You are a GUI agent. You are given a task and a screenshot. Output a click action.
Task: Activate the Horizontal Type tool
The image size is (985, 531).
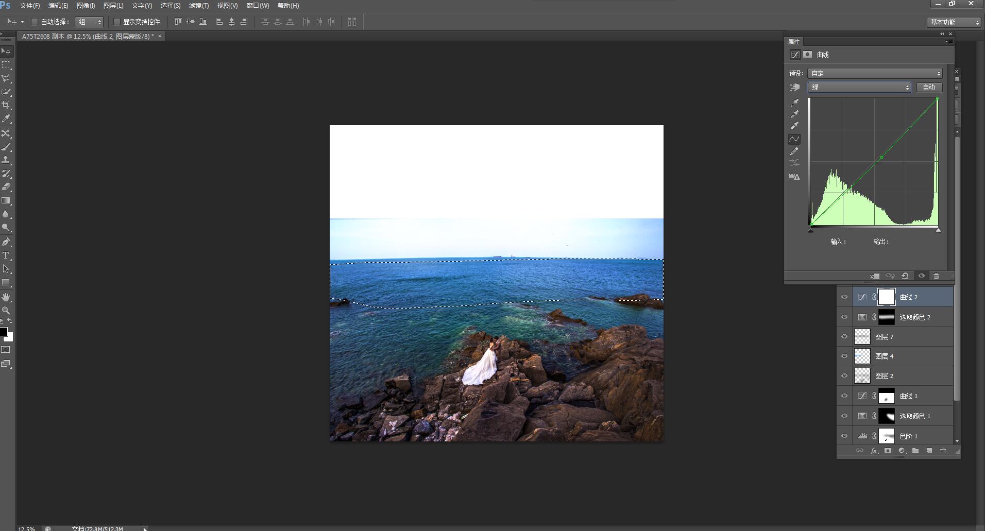point(6,255)
